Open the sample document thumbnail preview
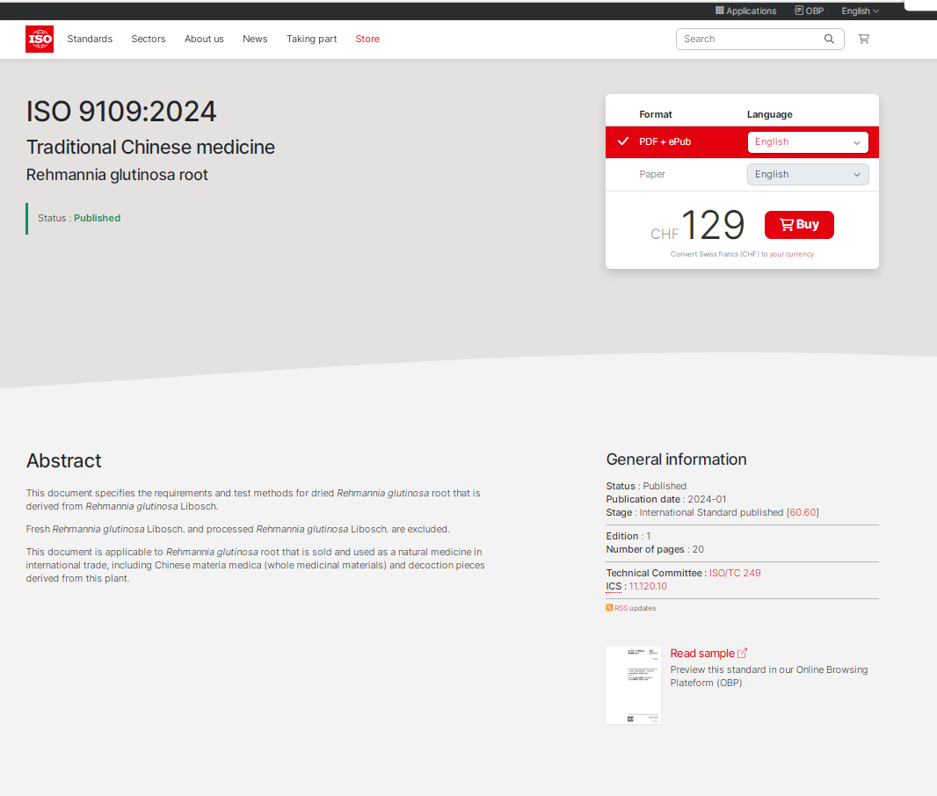 pyautogui.click(x=633, y=685)
